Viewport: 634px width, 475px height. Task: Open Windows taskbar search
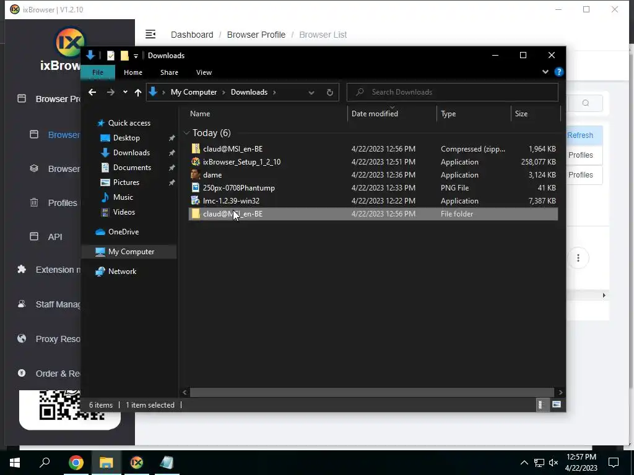tap(45, 463)
